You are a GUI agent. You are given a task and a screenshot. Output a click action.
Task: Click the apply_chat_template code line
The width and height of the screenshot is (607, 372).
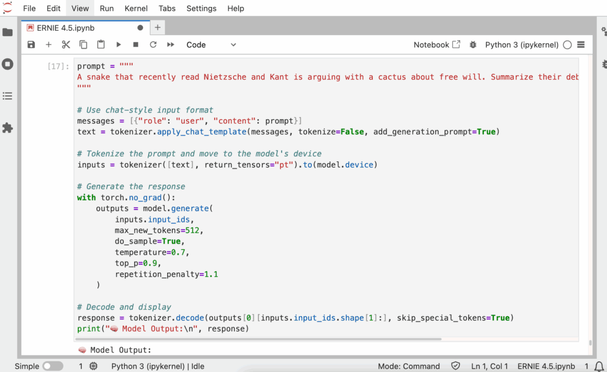[289, 132]
